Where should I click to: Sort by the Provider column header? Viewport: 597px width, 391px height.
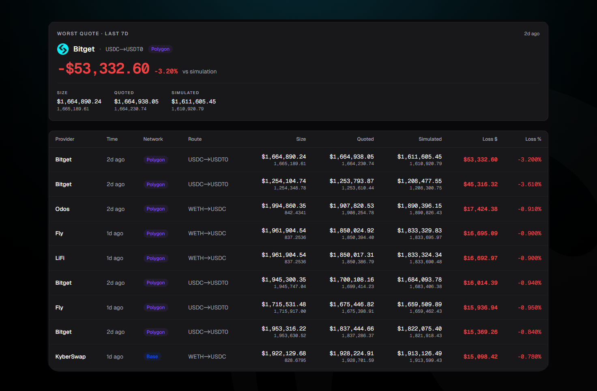point(65,139)
